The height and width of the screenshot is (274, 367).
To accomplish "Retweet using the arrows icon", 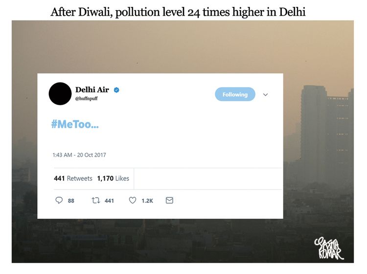I will (x=96, y=200).
